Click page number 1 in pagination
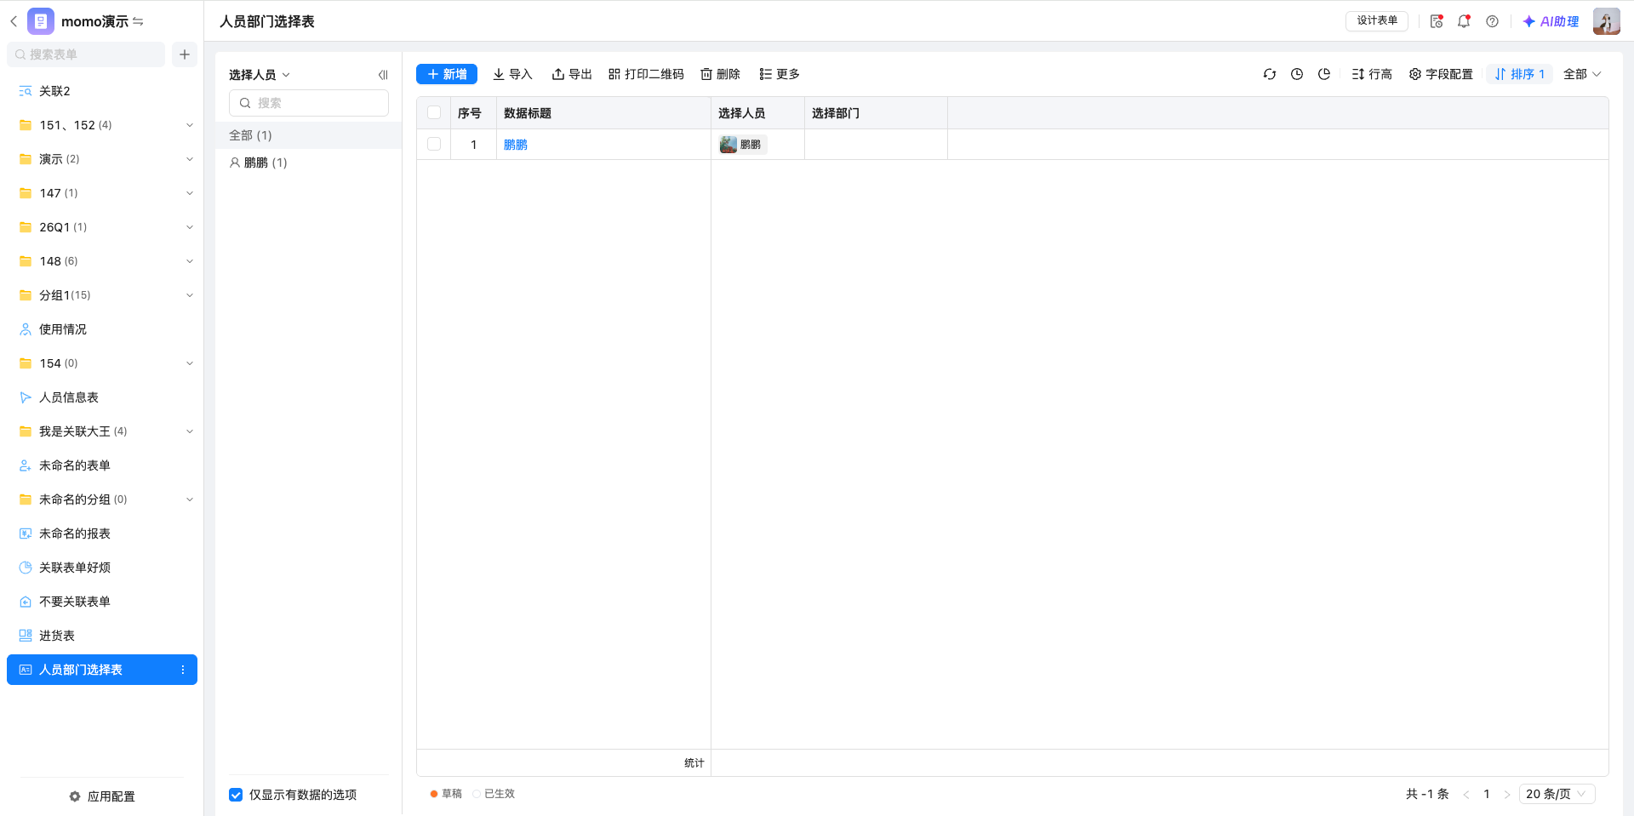This screenshot has width=1634, height=816. pyautogui.click(x=1487, y=794)
